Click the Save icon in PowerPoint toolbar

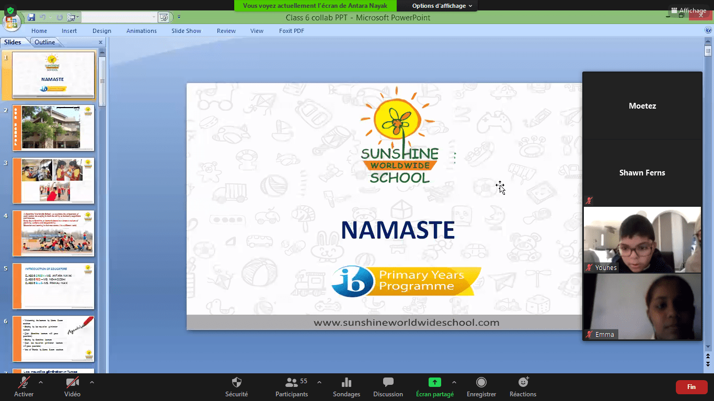point(31,17)
